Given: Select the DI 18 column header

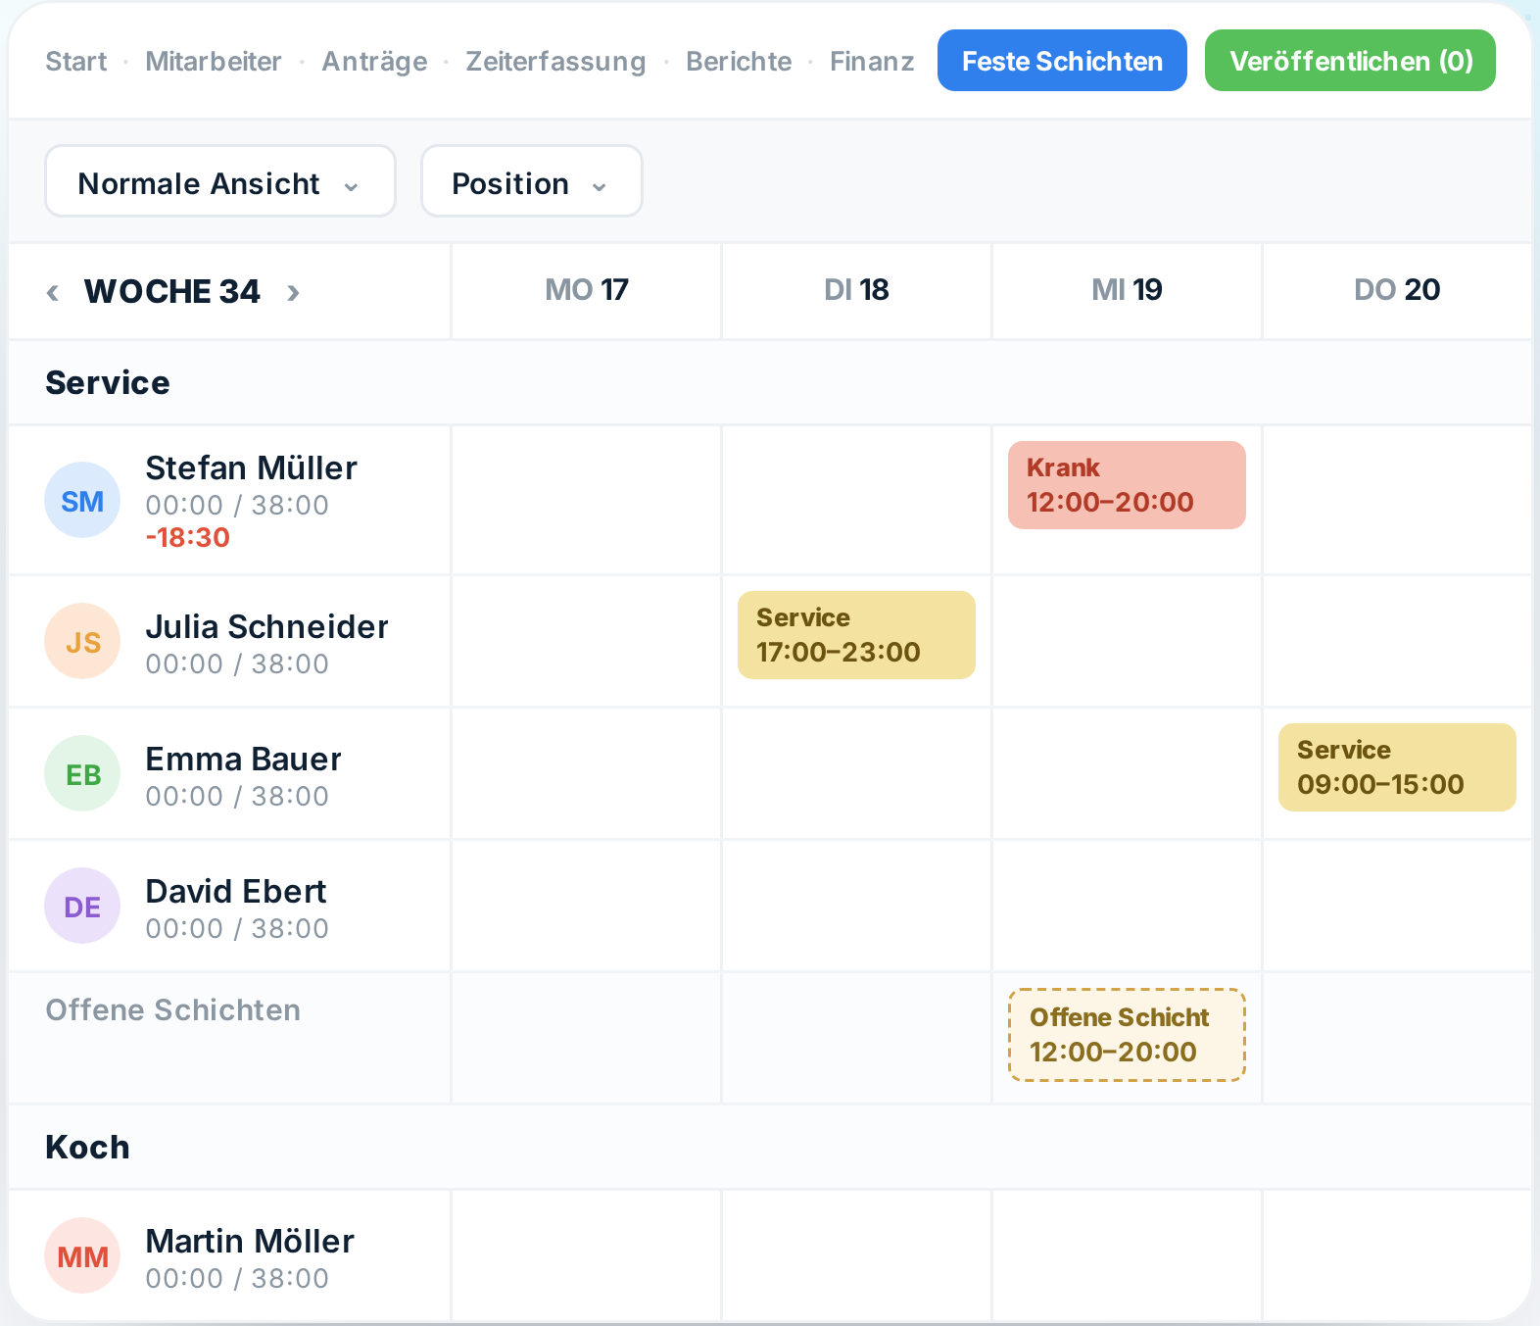Looking at the screenshot, I should (856, 290).
